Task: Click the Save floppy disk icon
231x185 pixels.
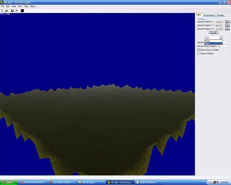Action: [12, 11]
